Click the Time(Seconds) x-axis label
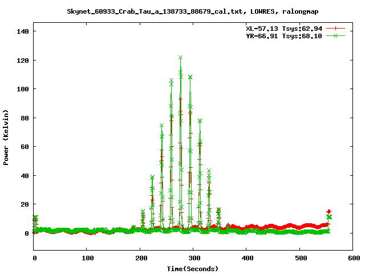This screenshot has height=274, width=365. [x=193, y=269]
